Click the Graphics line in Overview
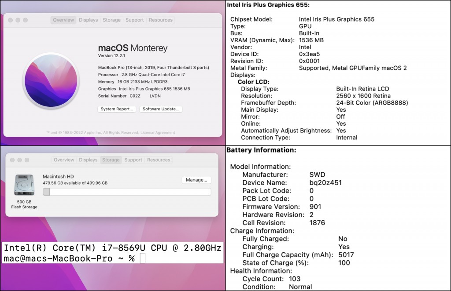Viewport: 451px width, 291px height. (x=144, y=89)
